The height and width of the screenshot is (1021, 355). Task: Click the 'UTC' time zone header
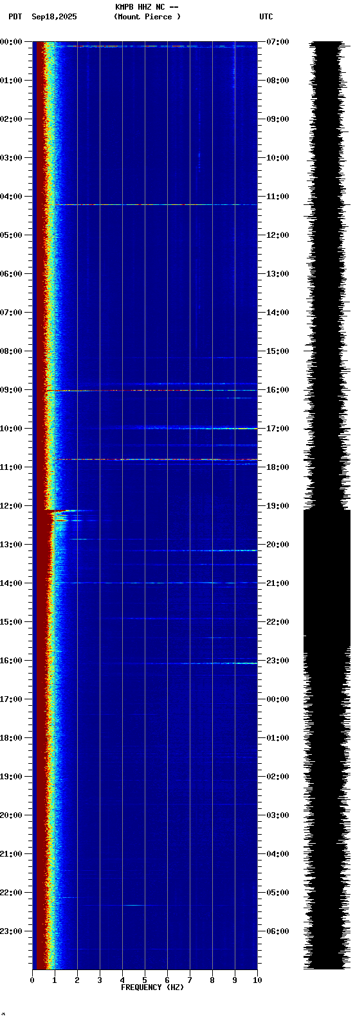[266, 17]
